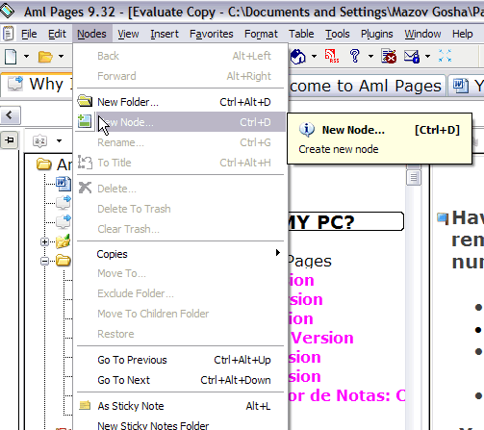Open the Tools menu
This screenshot has width=484, height=430.
338,34
